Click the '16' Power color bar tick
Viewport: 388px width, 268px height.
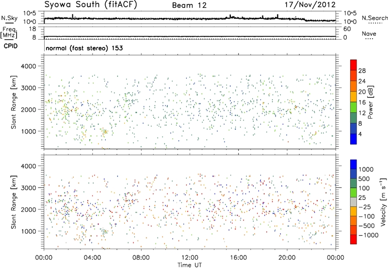[362, 103]
